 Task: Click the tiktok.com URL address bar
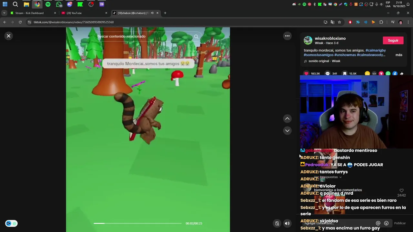point(174,22)
